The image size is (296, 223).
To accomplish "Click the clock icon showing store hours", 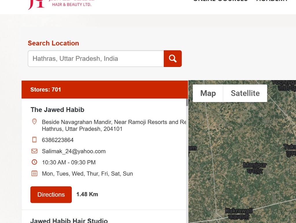I will tap(34, 162).
